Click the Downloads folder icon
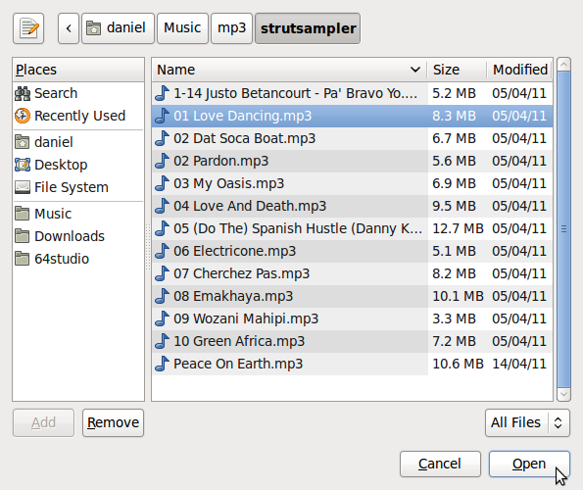 [23, 236]
